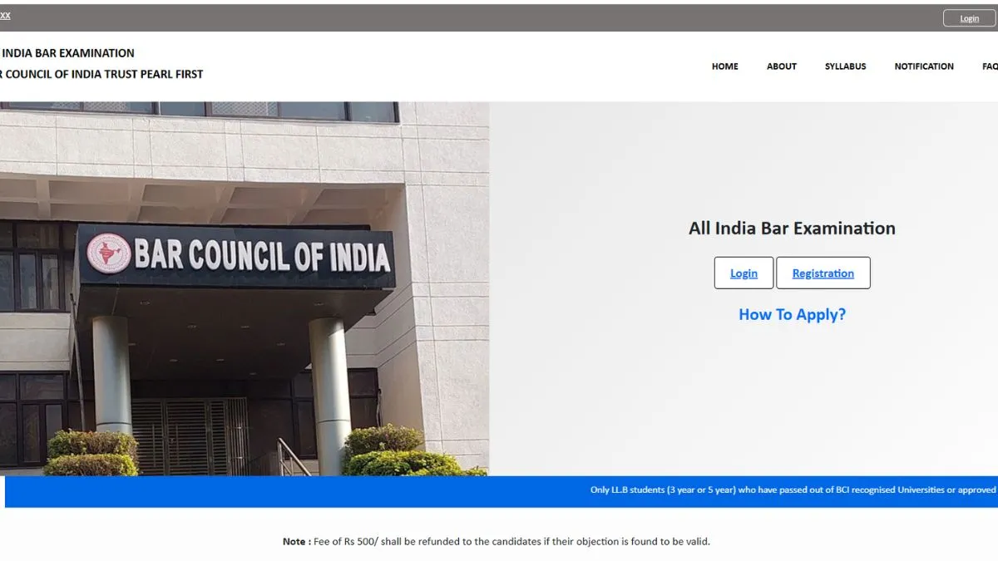Click the Registration button
The image size is (998, 561).
tap(823, 273)
